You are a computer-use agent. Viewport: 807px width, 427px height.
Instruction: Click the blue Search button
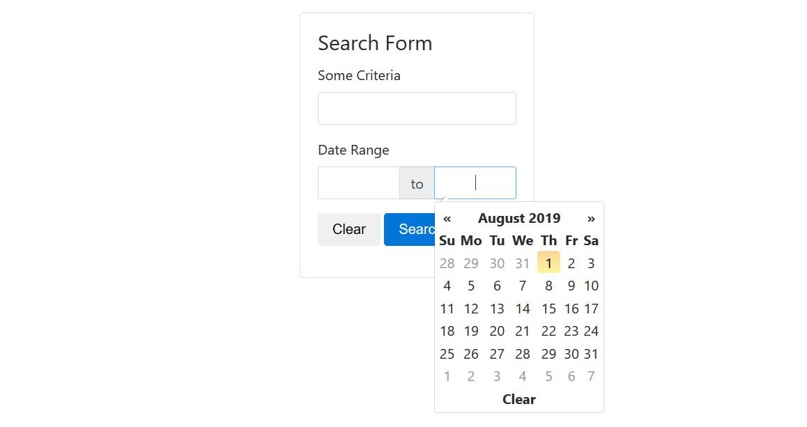410,229
